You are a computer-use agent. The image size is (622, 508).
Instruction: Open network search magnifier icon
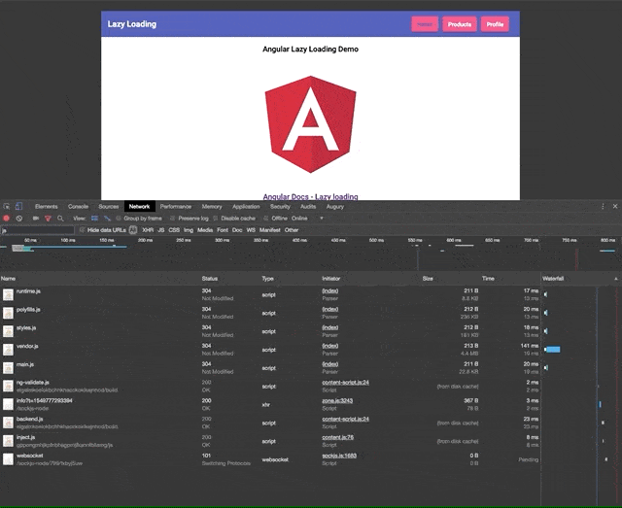pos(59,219)
